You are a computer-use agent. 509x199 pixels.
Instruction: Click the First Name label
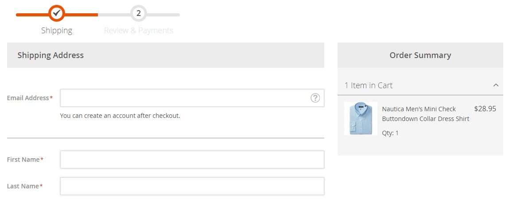[x=25, y=160]
